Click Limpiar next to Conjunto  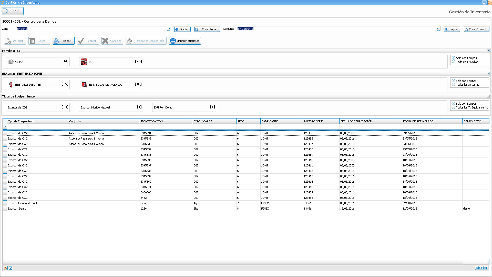point(452,29)
